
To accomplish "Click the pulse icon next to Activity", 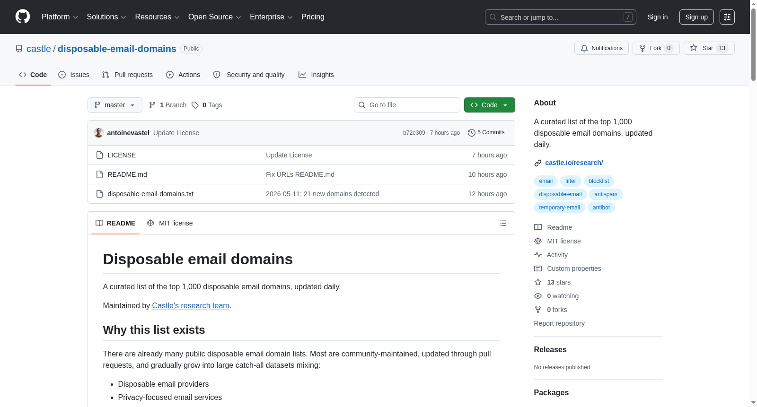I will pyautogui.click(x=538, y=255).
